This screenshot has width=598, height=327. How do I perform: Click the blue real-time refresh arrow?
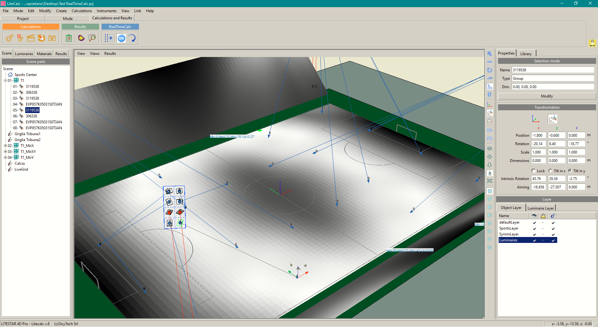(132, 38)
